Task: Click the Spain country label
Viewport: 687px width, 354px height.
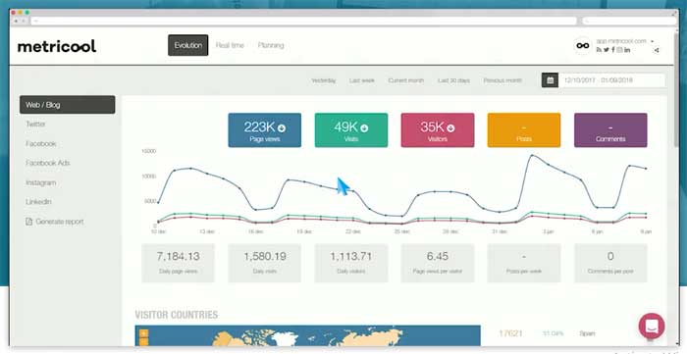Action: pos(587,333)
